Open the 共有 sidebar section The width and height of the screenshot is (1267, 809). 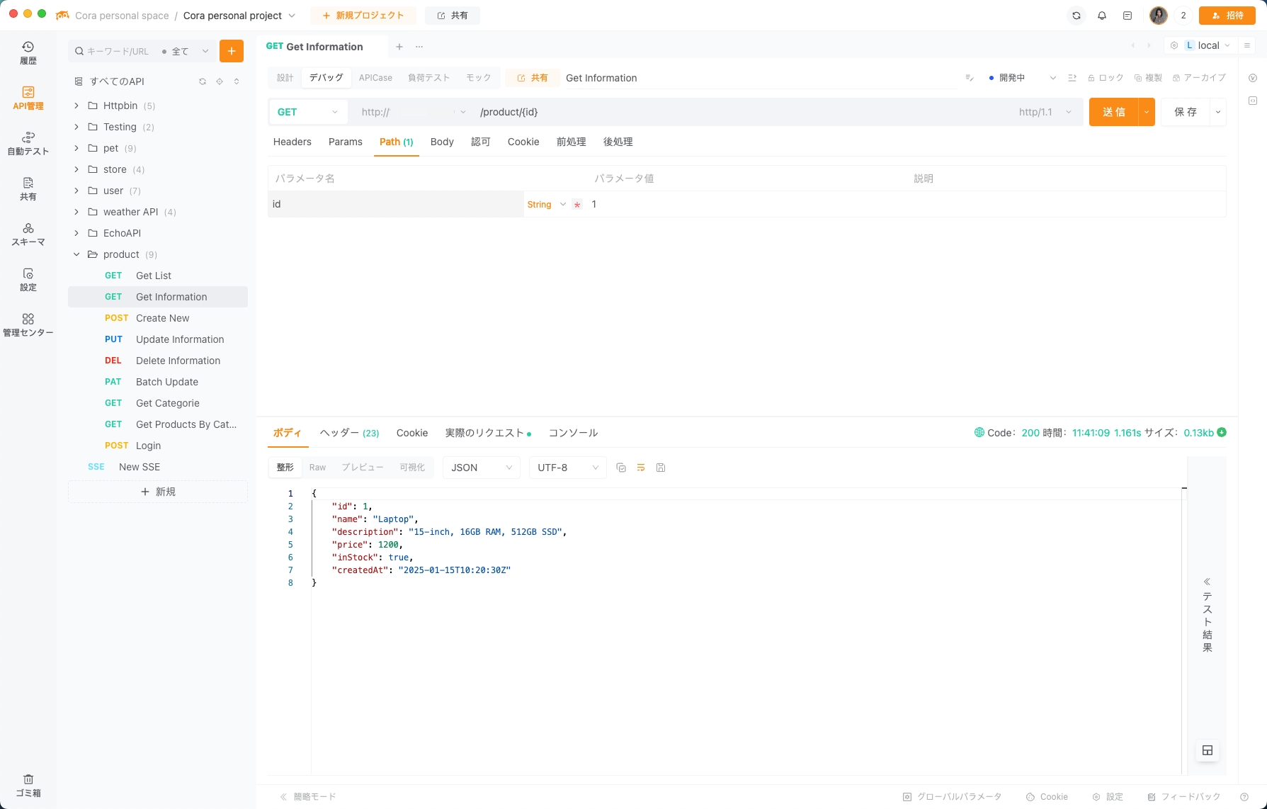pyautogui.click(x=28, y=189)
